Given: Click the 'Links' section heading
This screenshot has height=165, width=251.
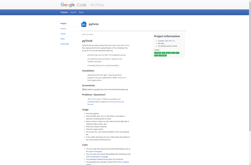Looking at the screenshot, I should (85, 145).
